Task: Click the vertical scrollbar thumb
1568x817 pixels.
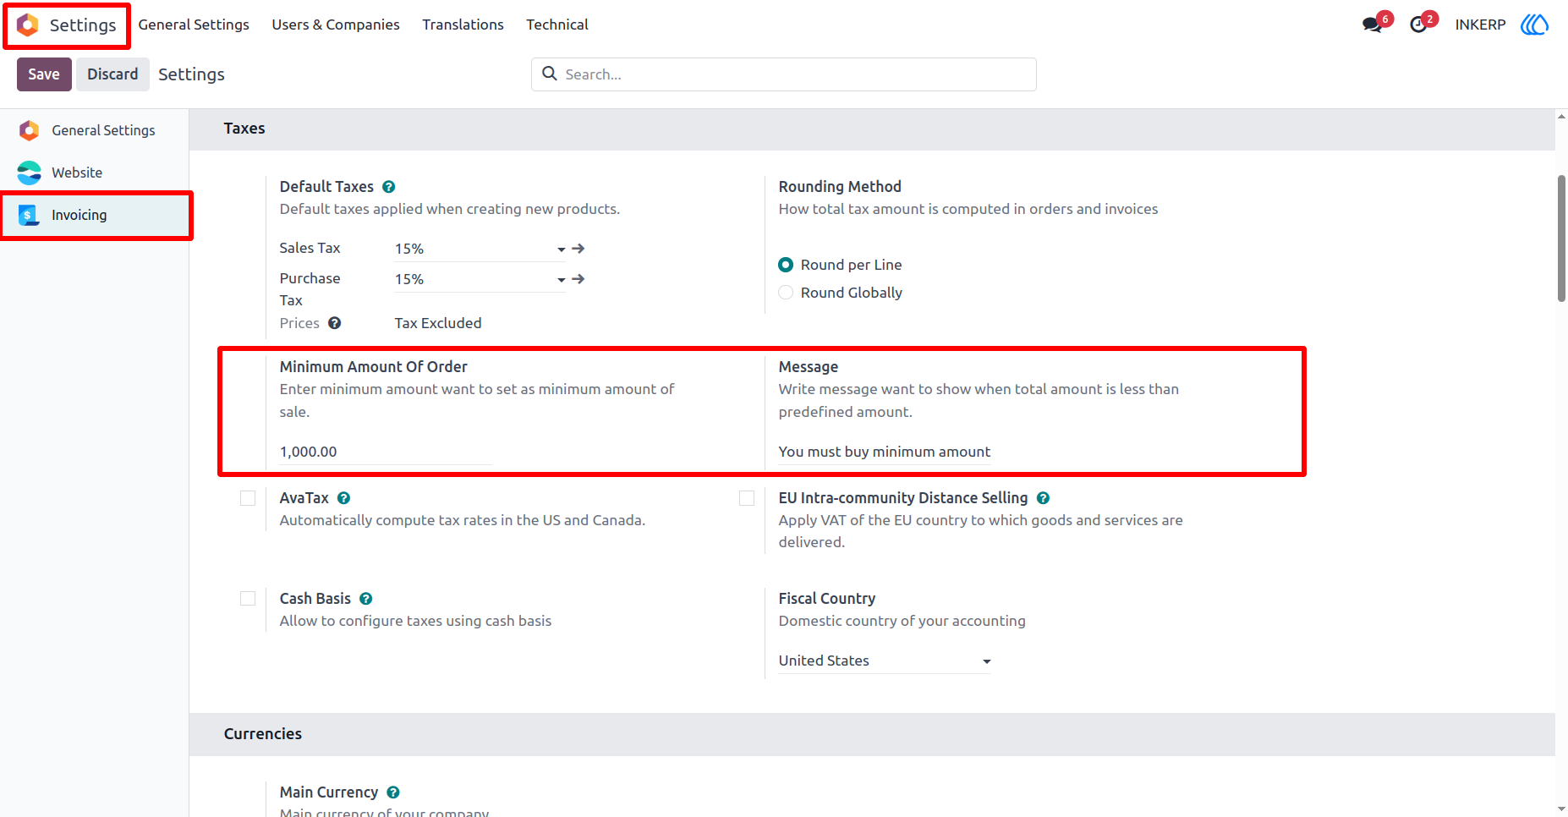Action: (x=1561, y=238)
